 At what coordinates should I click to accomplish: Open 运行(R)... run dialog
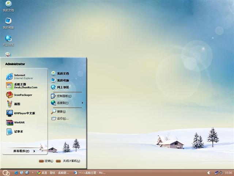click(60, 118)
